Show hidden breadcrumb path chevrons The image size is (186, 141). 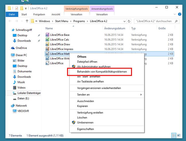tap(36, 21)
